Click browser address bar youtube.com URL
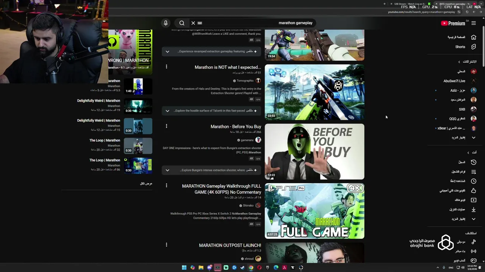The height and width of the screenshot is (272, 485). tap(421, 12)
